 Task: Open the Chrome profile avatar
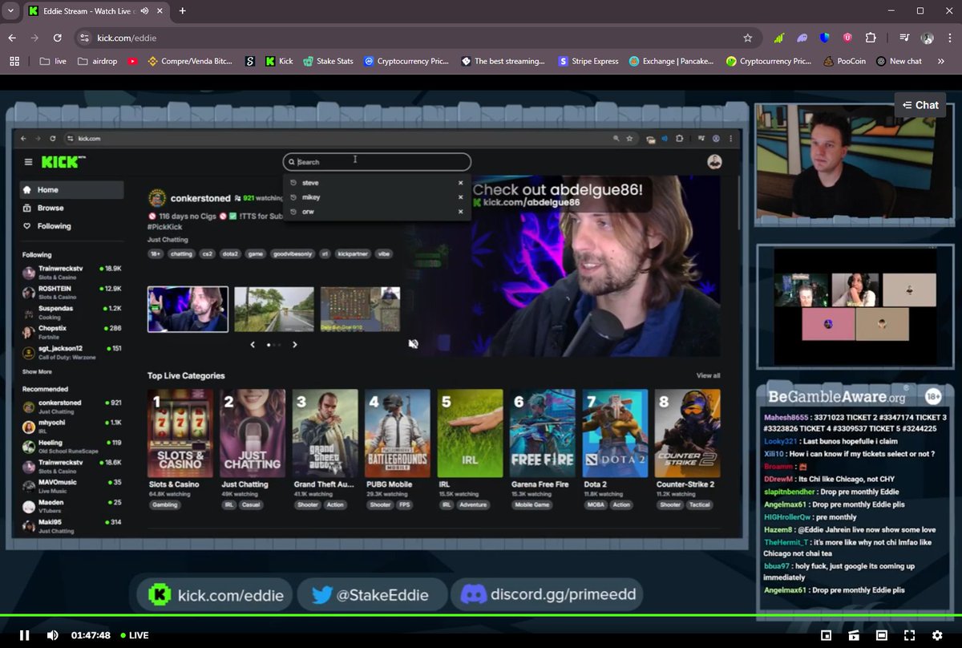click(928, 38)
